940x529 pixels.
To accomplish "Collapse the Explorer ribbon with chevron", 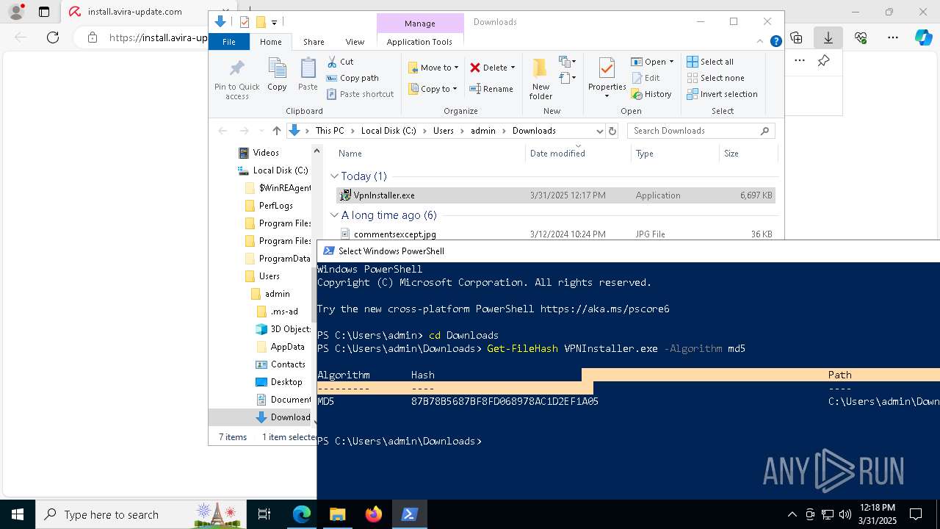I will click(x=760, y=41).
